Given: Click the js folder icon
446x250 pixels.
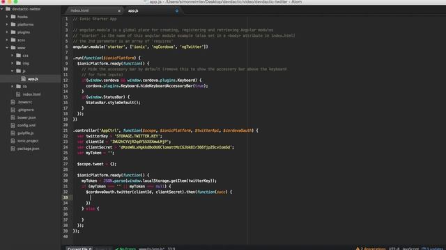Looking at the screenshot, I should point(19,71).
